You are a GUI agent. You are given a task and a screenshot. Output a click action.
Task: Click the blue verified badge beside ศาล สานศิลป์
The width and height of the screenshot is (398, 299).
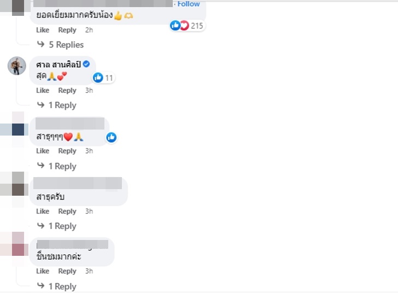coord(86,65)
